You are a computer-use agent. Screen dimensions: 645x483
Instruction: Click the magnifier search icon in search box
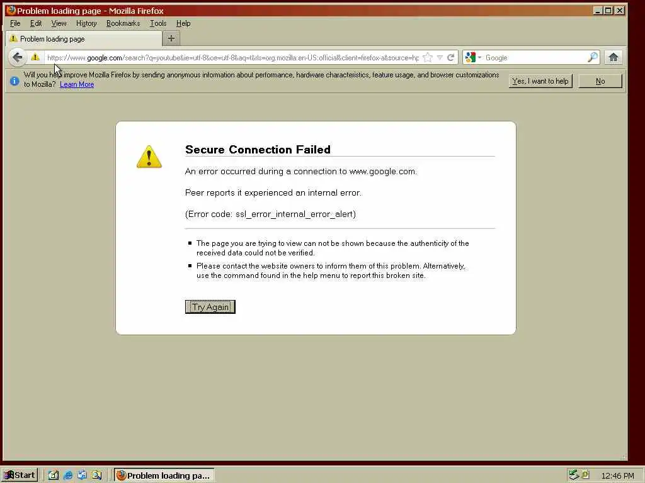(x=592, y=57)
